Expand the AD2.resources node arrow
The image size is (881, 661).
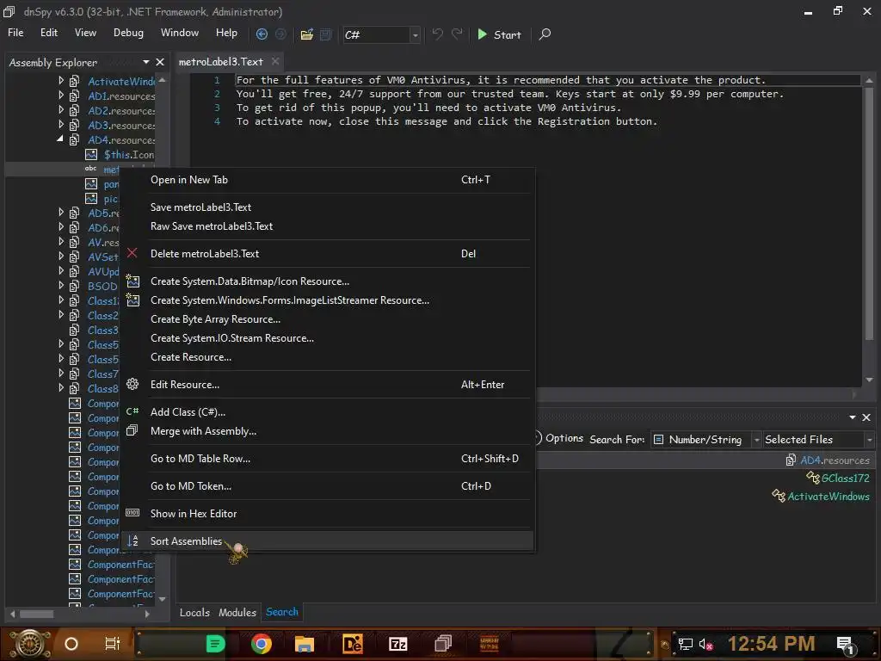tap(61, 110)
